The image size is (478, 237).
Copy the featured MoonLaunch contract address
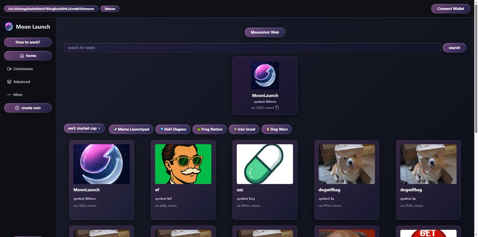(x=277, y=107)
